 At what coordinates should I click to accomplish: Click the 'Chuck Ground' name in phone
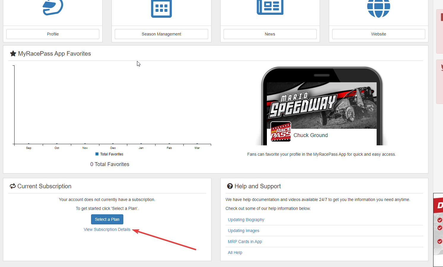click(x=311, y=135)
